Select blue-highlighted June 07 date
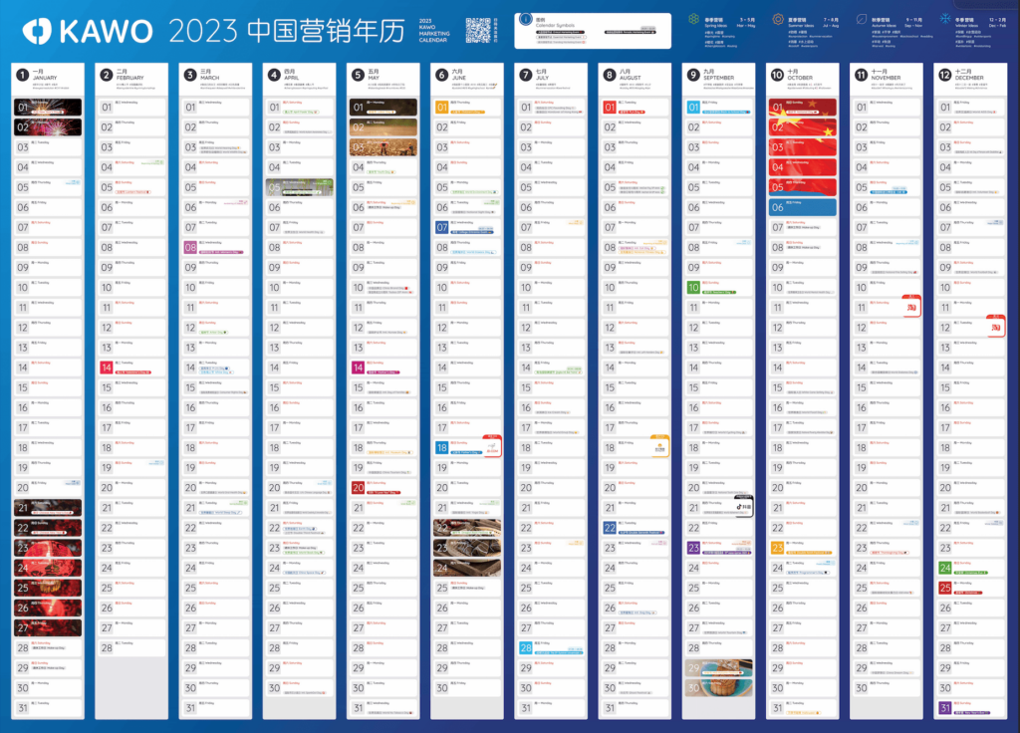1020x733 pixels. coord(441,227)
